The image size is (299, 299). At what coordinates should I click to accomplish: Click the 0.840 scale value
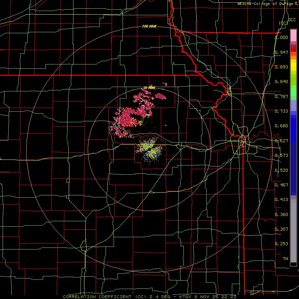pyautogui.click(x=281, y=82)
